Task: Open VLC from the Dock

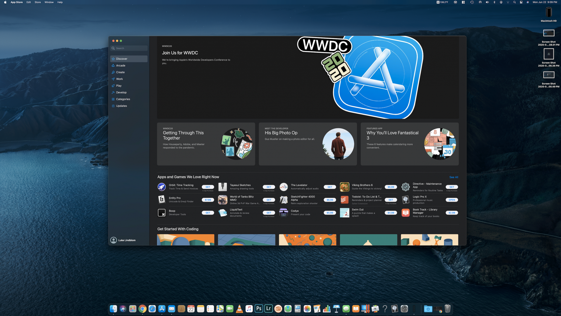Action: pos(239,309)
